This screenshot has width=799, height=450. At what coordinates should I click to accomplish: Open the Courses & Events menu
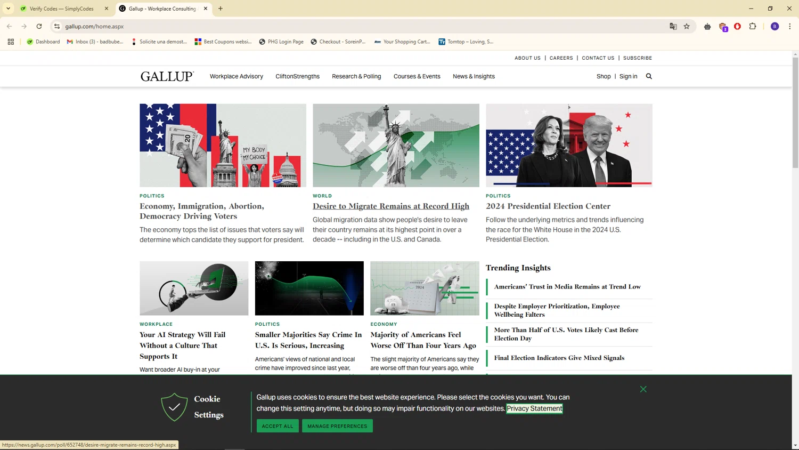(x=417, y=76)
